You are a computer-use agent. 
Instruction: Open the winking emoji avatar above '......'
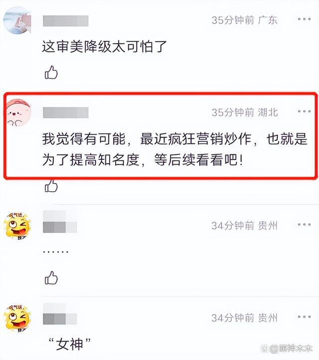17,226
